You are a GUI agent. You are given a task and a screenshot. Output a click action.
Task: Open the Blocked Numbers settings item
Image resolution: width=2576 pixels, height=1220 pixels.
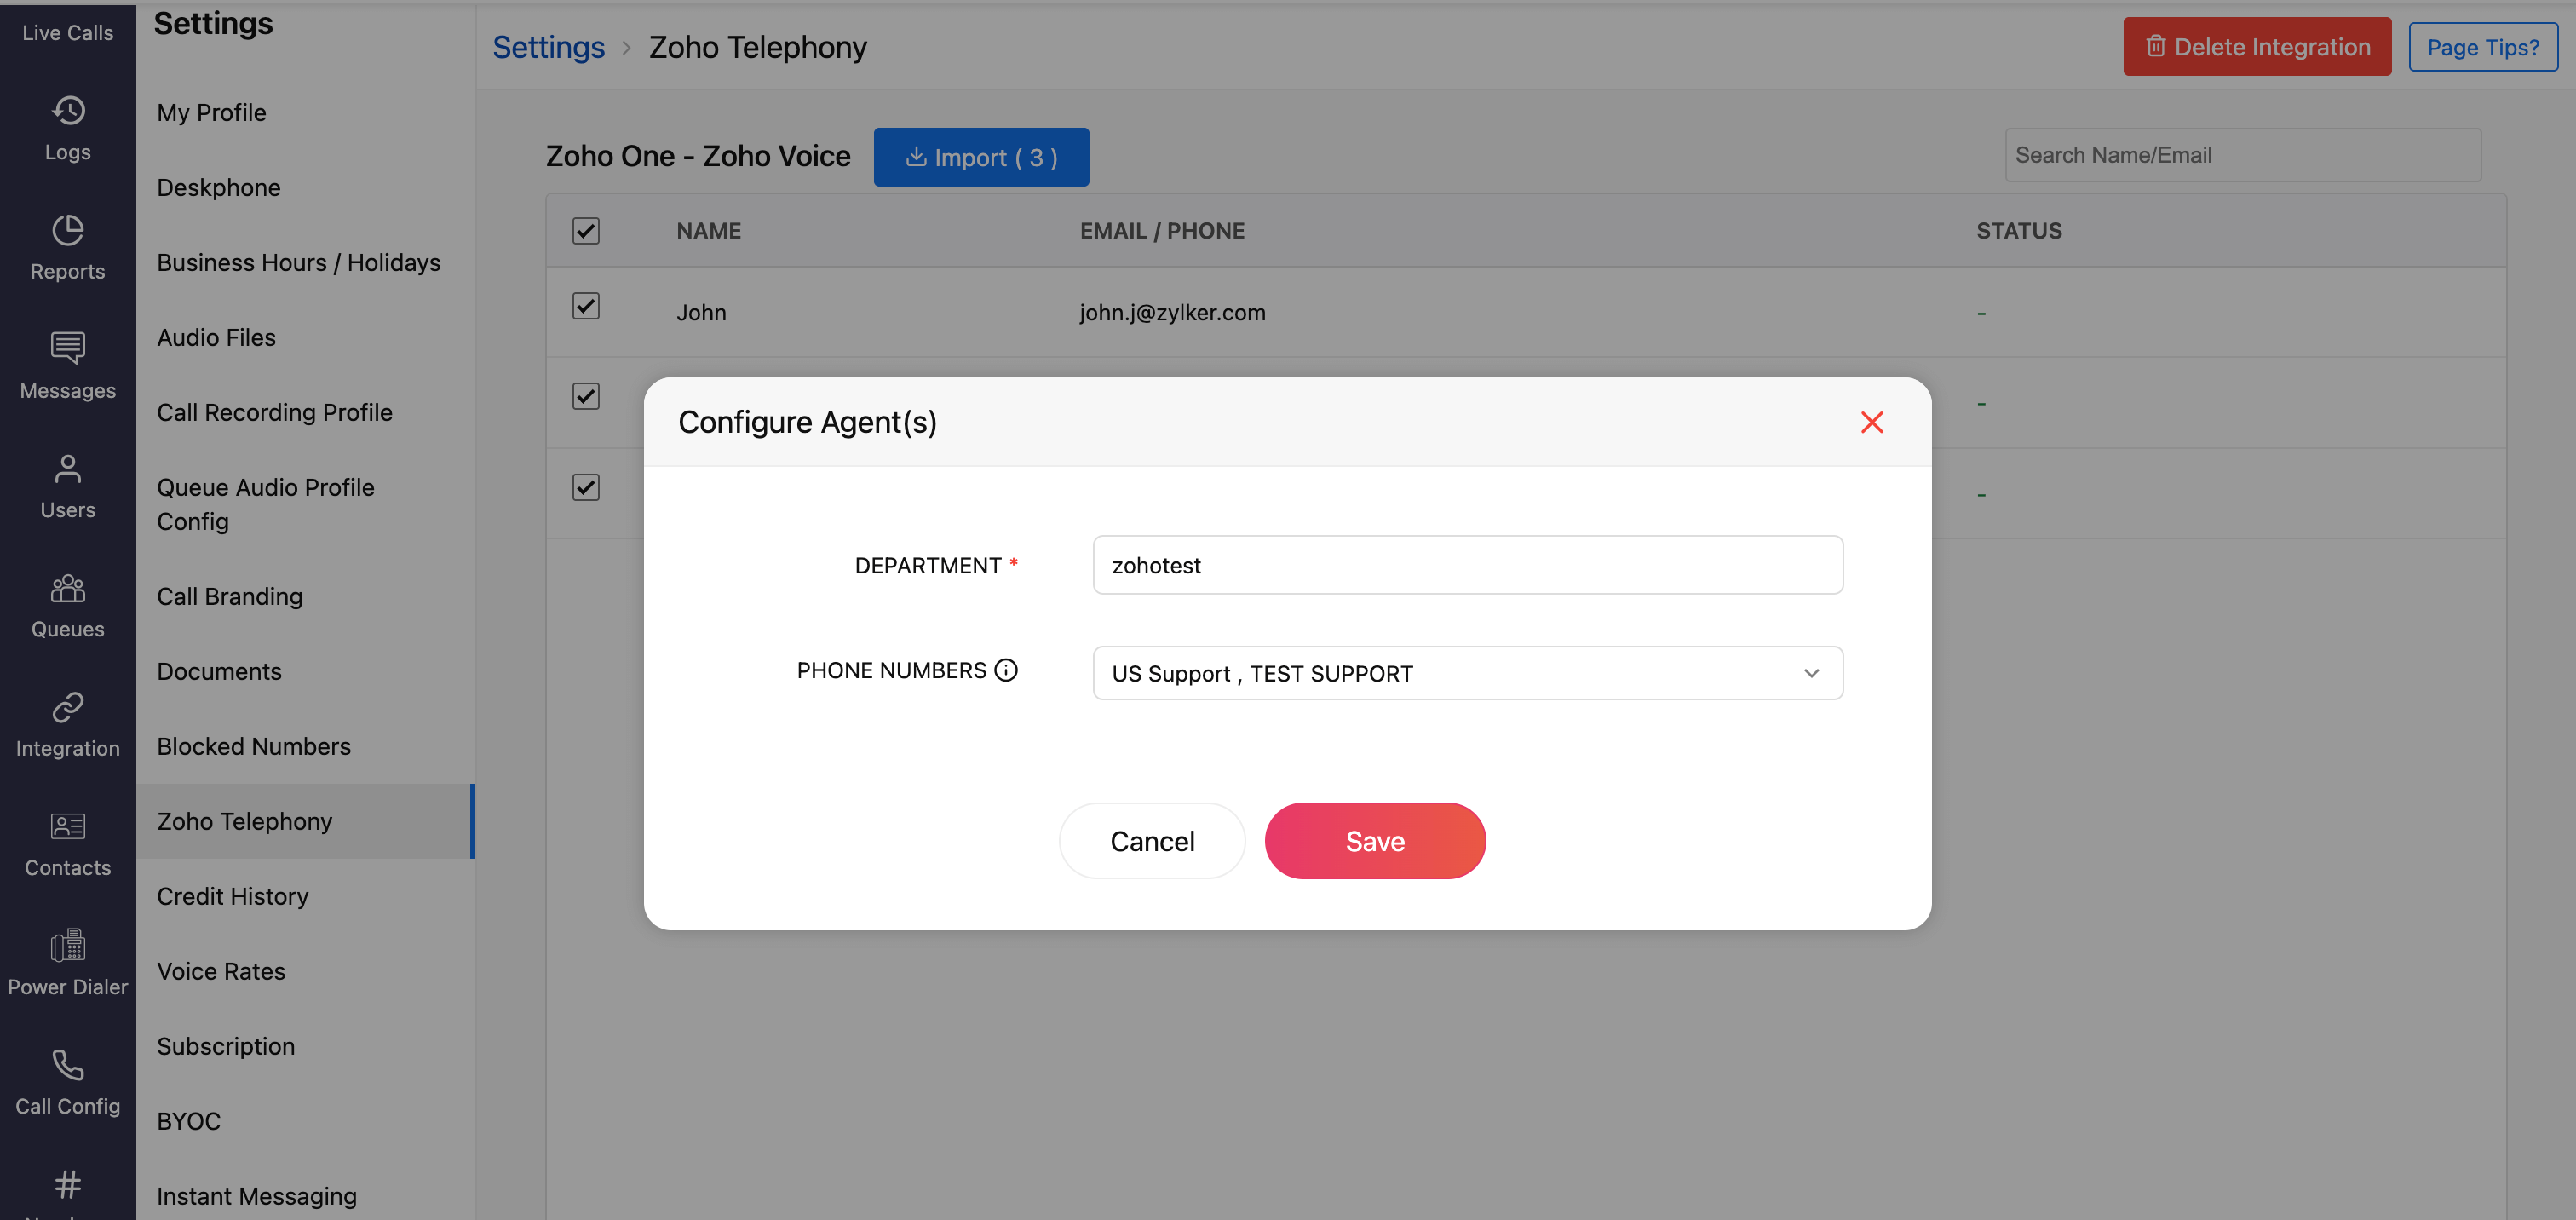(253, 746)
